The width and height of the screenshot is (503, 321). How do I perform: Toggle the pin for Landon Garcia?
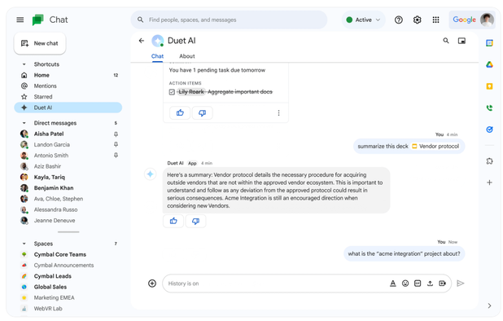point(116,145)
